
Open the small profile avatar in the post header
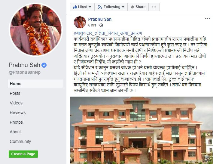(x=80, y=22)
